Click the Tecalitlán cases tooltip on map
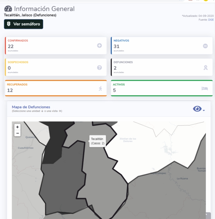The width and height of the screenshot is (215, 219). (98, 141)
